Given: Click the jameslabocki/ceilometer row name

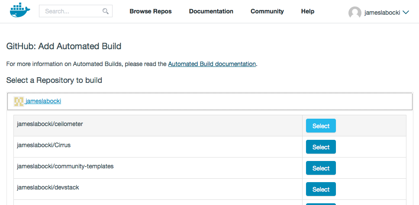Looking at the screenshot, I should [x=50, y=124].
